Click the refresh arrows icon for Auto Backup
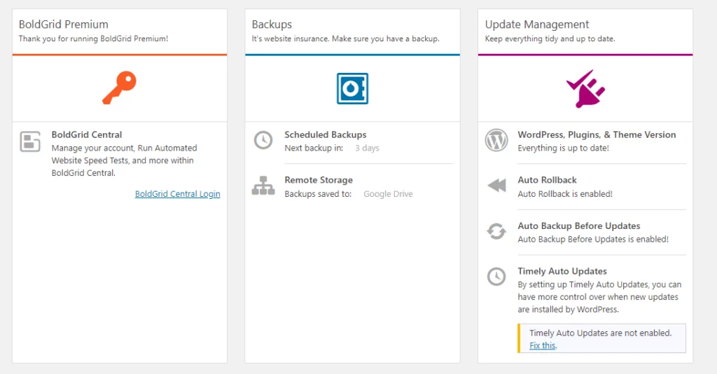717x374 pixels. 496,231
